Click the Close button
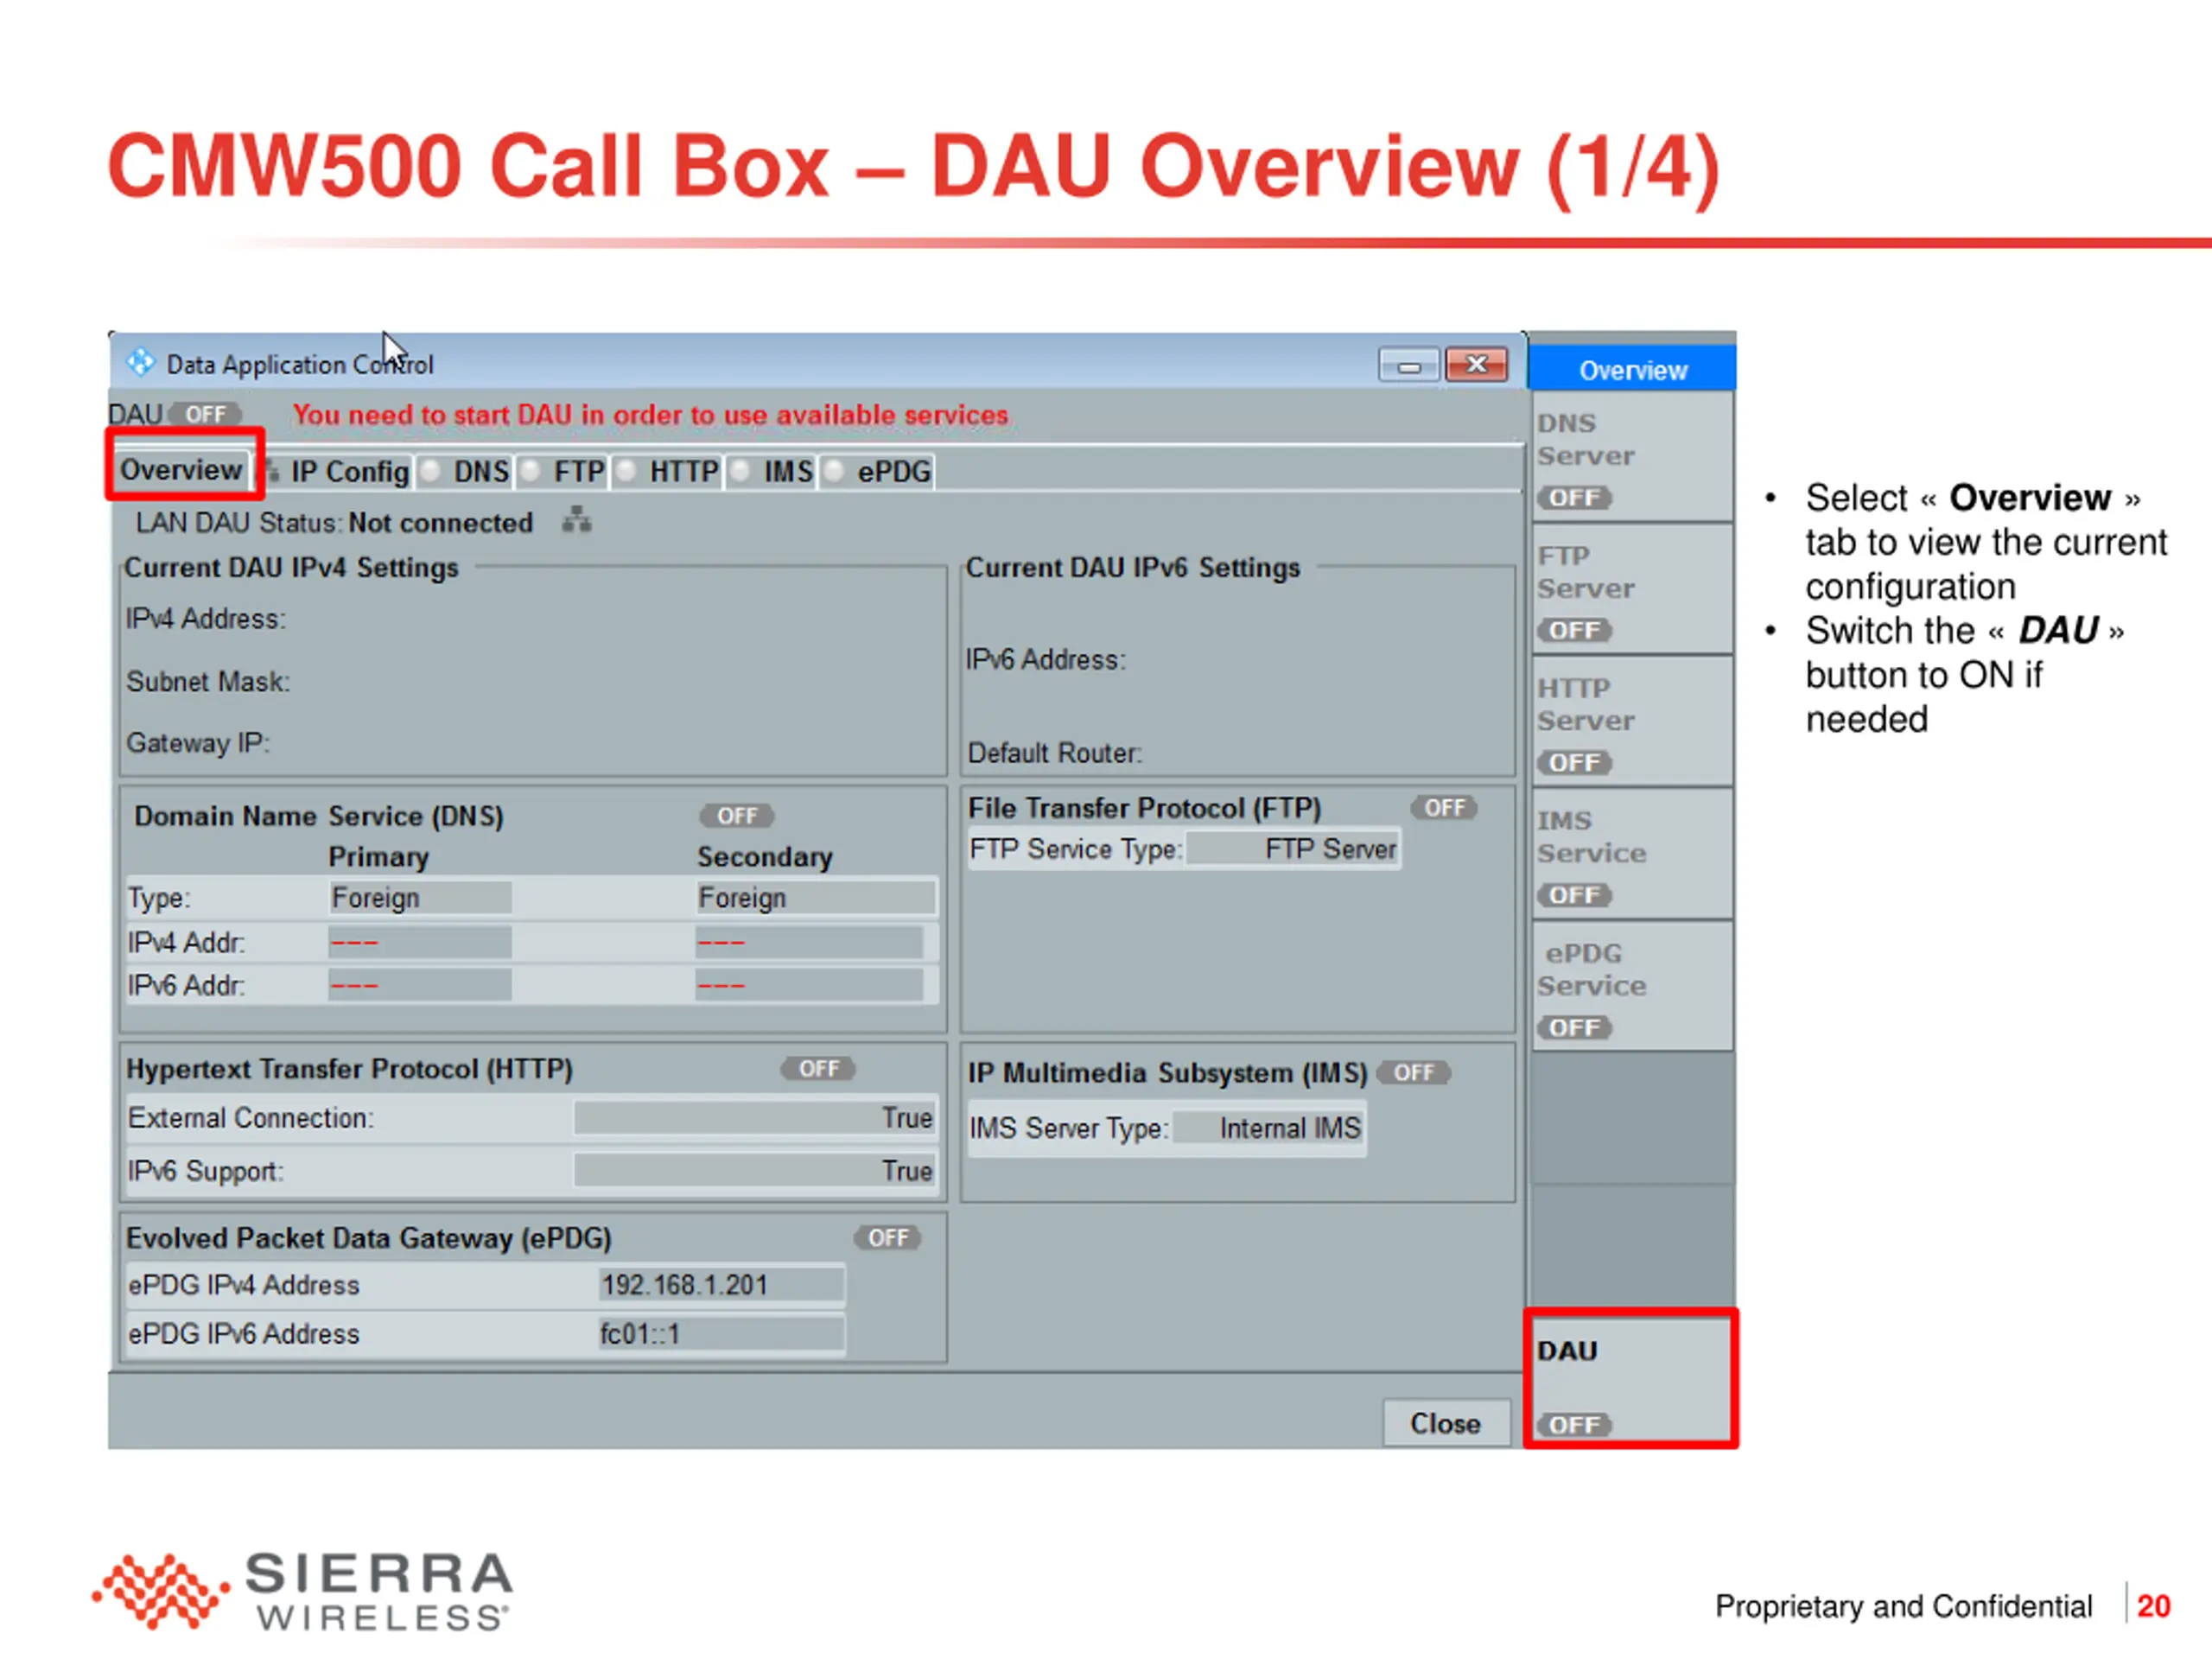 [1446, 1423]
